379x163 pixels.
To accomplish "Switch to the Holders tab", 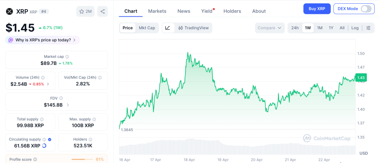I will (232, 11).
